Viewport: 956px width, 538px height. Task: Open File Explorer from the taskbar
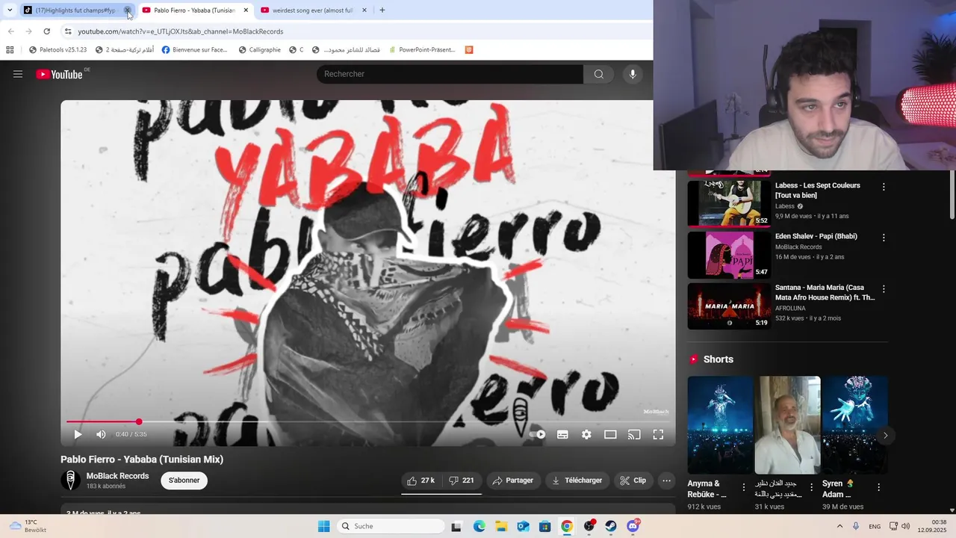(501, 526)
